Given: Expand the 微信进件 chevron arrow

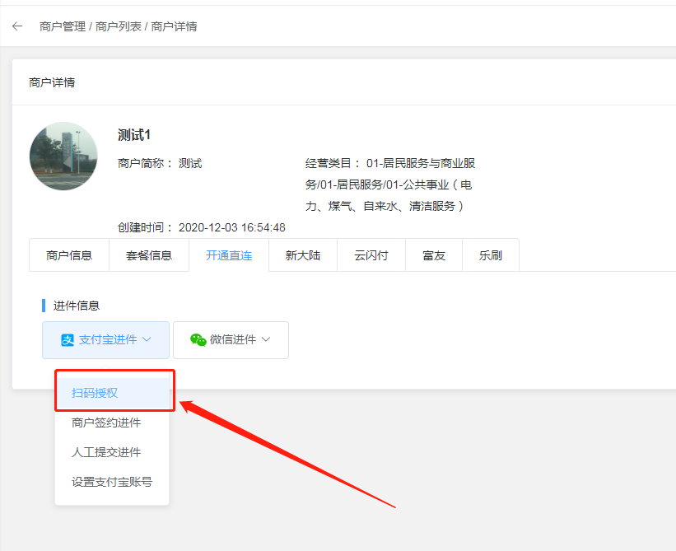Looking at the screenshot, I should click(266, 339).
